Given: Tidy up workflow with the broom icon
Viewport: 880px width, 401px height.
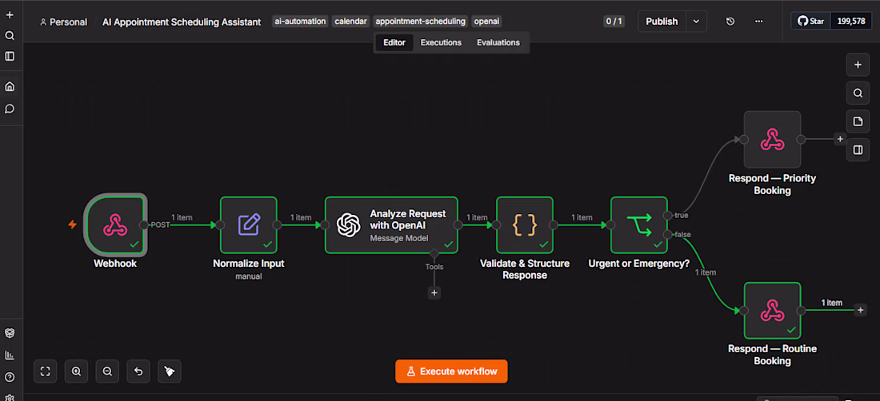Looking at the screenshot, I should pos(170,371).
